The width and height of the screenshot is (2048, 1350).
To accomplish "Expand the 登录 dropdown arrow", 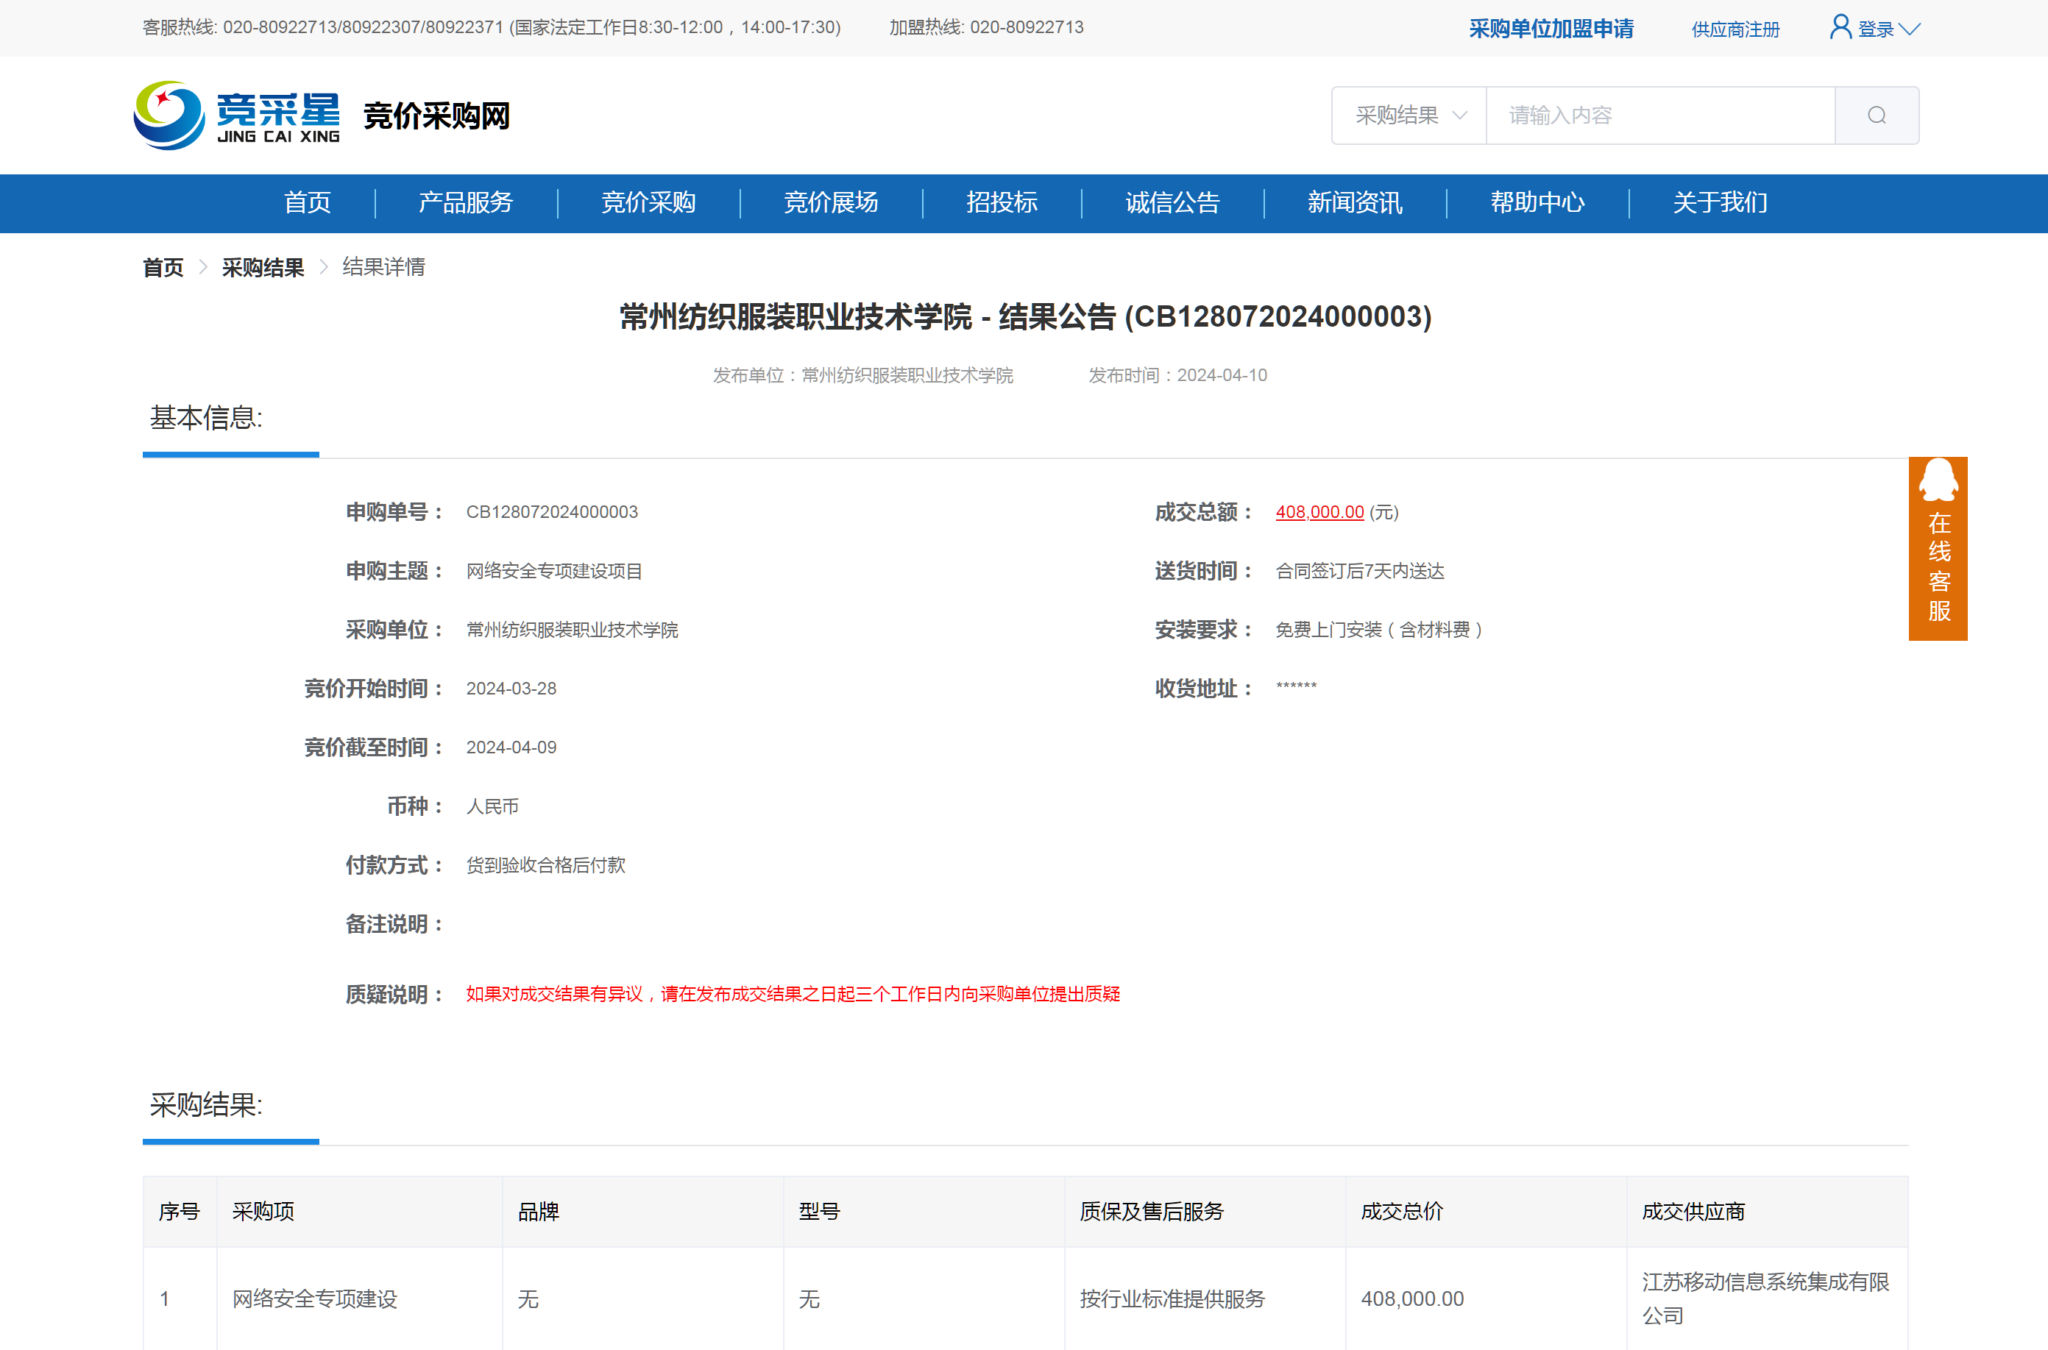I will (1910, 29).
